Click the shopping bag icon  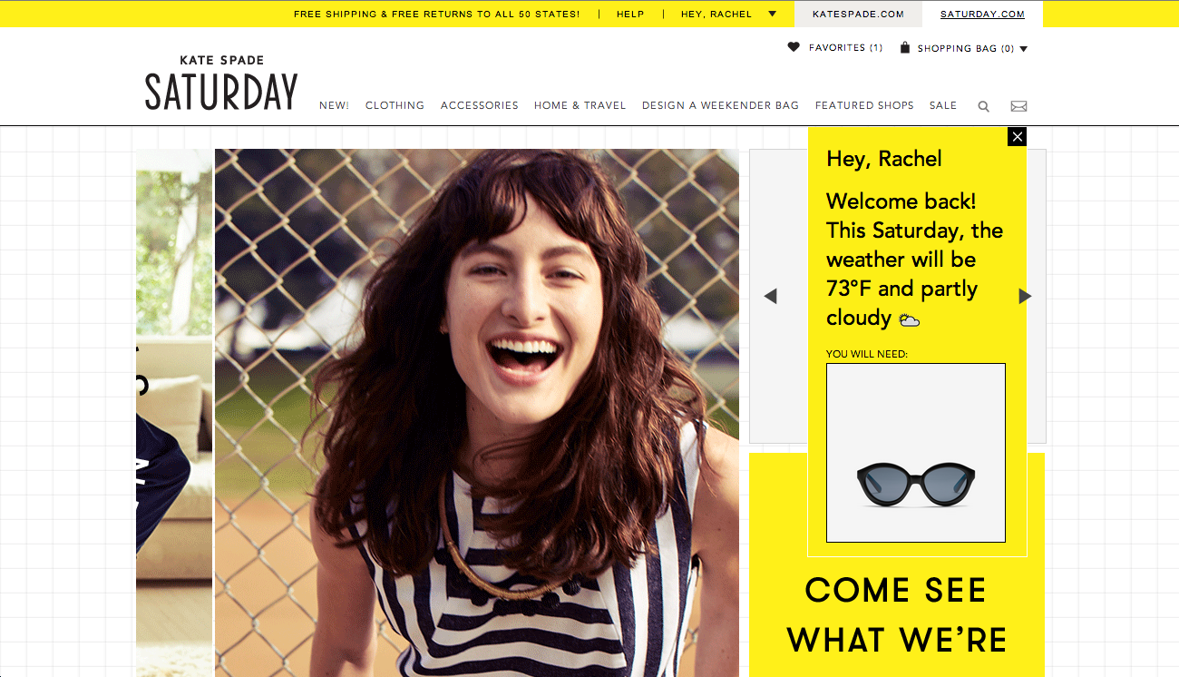(x=904, y=48)
